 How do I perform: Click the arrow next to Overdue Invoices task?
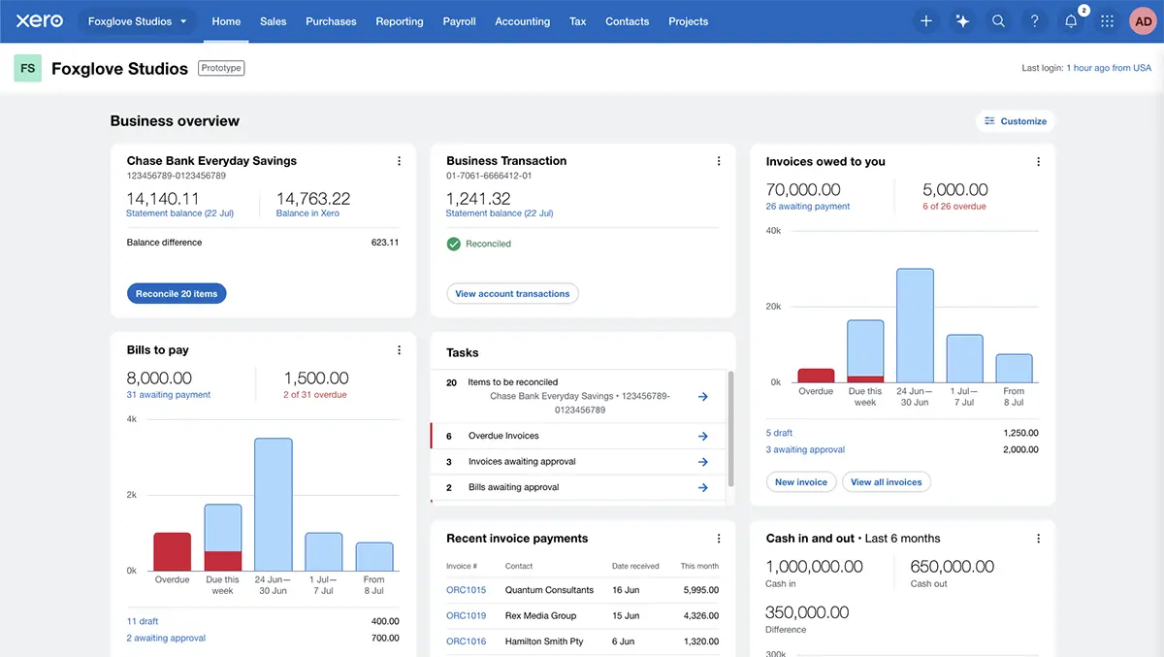click(702, 436)
